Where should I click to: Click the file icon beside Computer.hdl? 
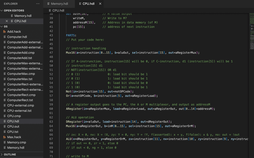tap(5, 37)
